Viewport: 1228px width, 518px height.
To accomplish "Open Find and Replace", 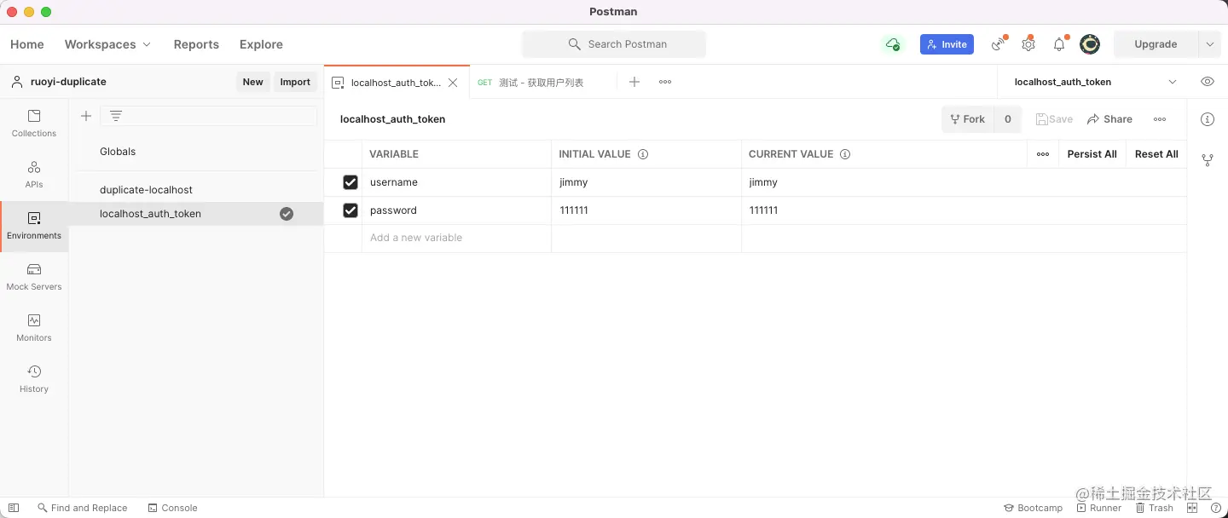I will tap(82, 508).
